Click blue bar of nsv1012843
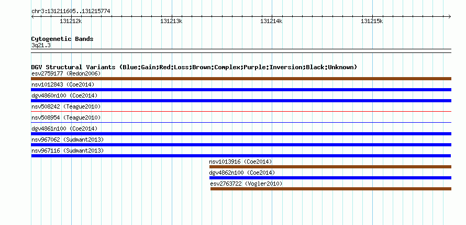Viewport: 466px width, 225px height. 241,90
